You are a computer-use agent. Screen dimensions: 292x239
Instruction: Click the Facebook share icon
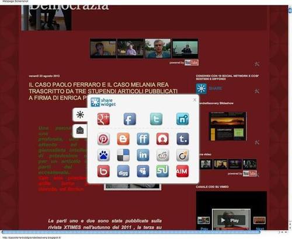coord(130,119)
